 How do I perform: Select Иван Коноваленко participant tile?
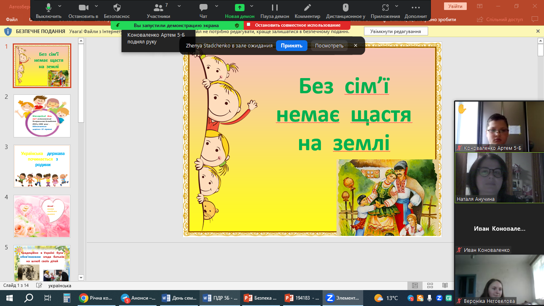click(499, 229)
